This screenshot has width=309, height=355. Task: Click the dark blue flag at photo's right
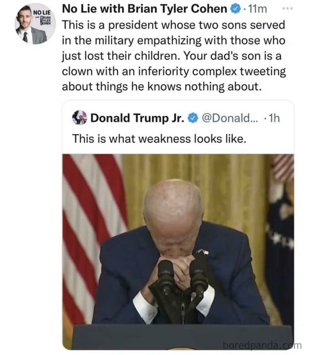280,249
